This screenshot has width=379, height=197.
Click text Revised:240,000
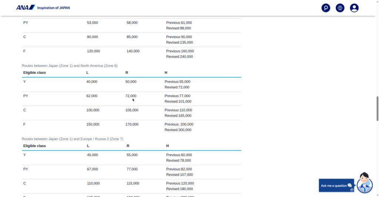180,57
